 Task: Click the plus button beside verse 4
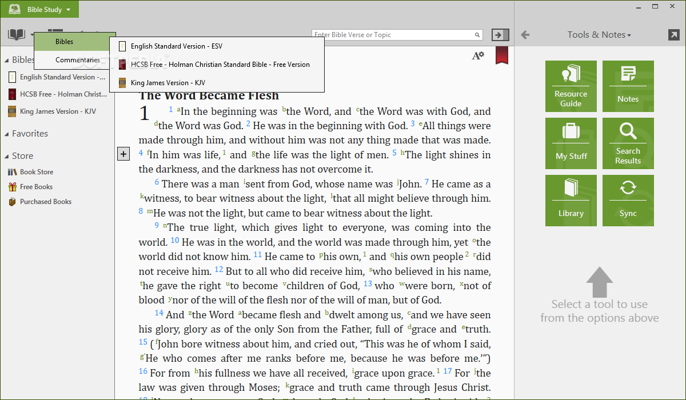[x=123, y=153]
